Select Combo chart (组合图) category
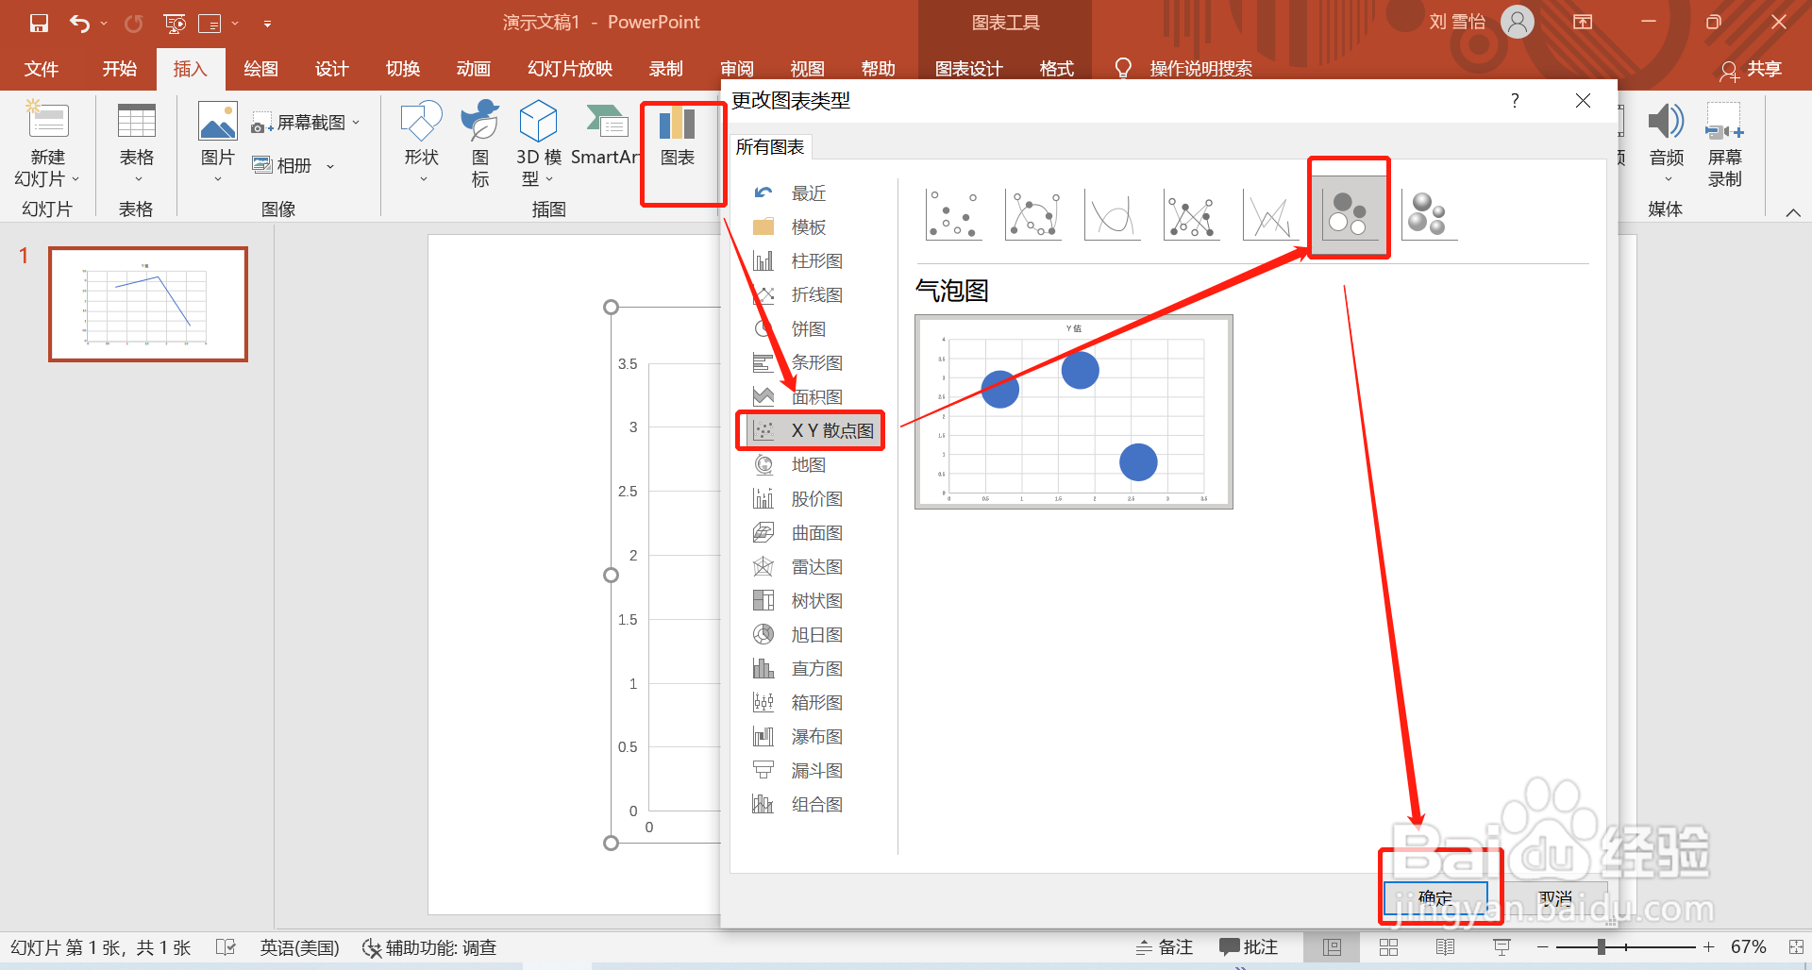Screen dimensions: 1812x970 (x=814, y=805)
